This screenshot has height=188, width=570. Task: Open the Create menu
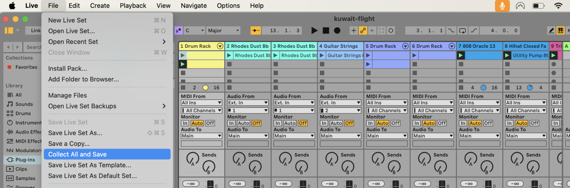[100, 6]
